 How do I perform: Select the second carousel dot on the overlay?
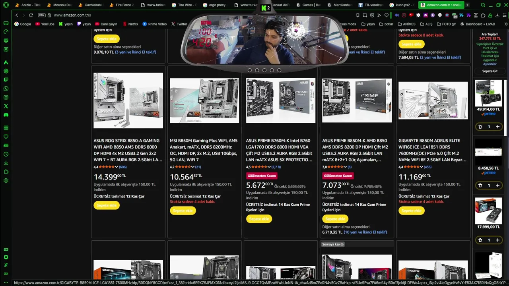257,70
